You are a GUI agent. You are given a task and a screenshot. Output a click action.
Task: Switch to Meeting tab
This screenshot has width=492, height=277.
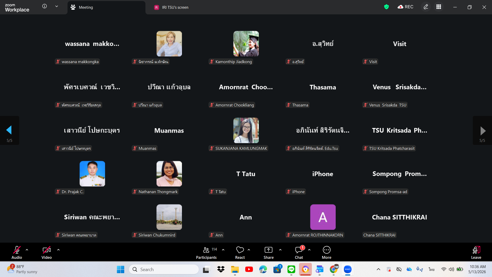pyautogui.click(x=106, y=7)
